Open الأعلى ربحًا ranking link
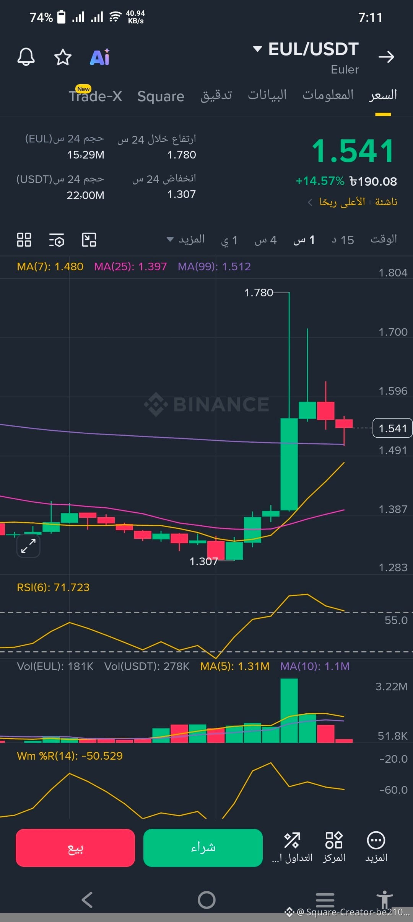This screenshot has width=413, height=922. click(x=342, y=202)
